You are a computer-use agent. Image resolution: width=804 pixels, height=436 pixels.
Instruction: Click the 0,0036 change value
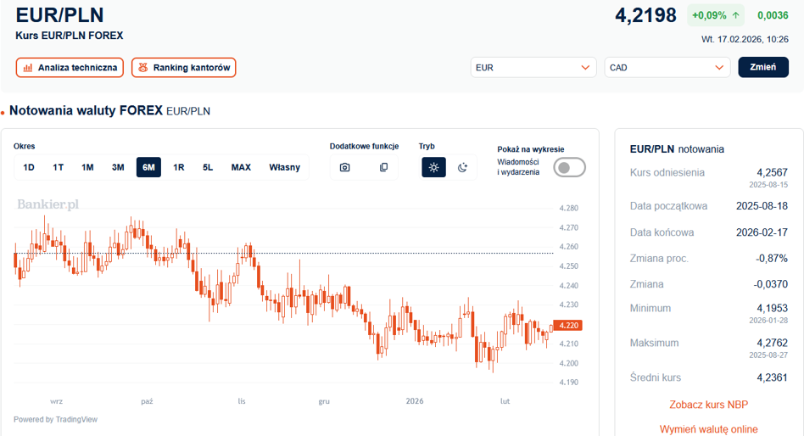[x=773, y=15]
